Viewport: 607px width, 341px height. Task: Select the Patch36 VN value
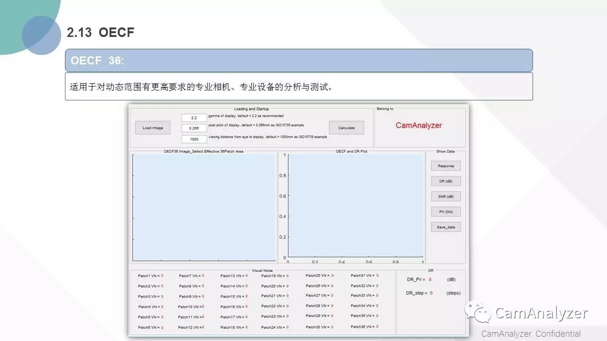377,326
